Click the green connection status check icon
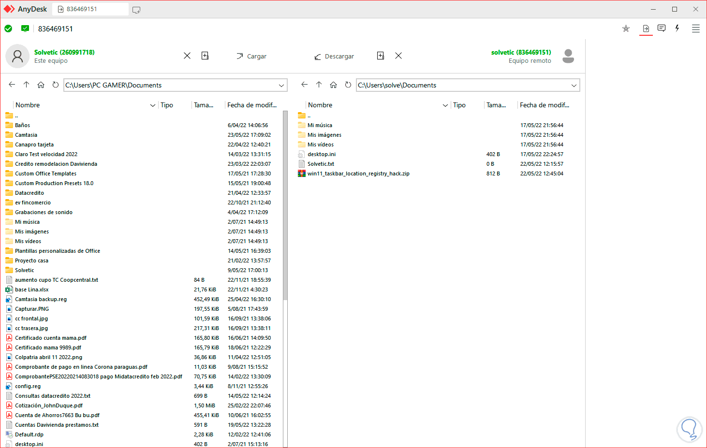Viewport: 707px width, 448px height. pos(8,29)
